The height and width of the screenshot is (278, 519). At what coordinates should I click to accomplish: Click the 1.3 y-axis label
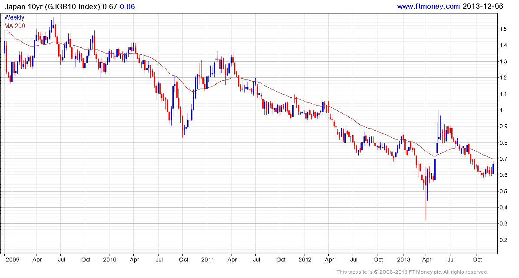pyautogui.click(x=503, y=62)
